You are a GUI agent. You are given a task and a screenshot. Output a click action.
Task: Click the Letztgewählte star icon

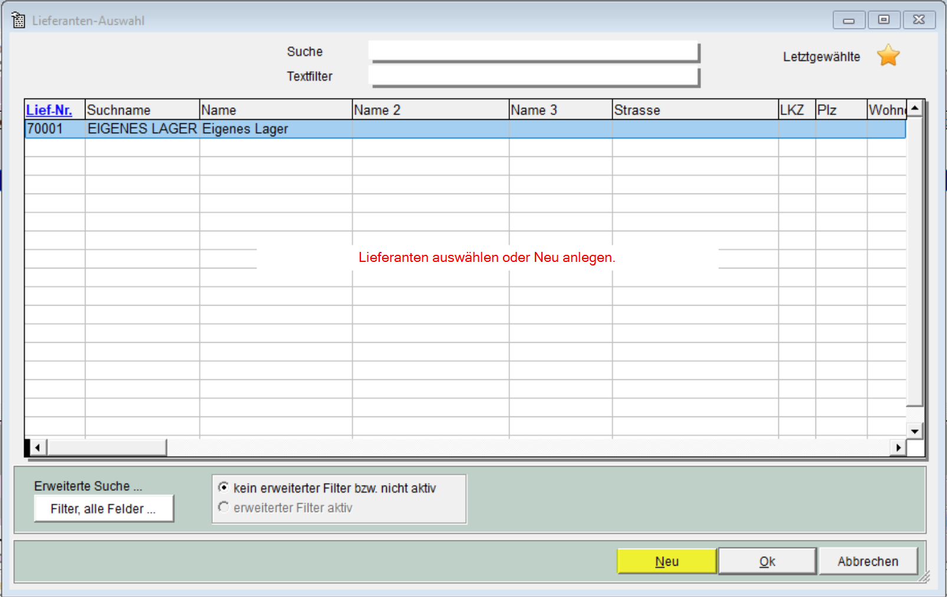coord(888,55)
